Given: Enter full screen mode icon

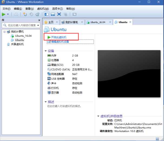Looking at the screenshot, I should click(x=59, y=14).
